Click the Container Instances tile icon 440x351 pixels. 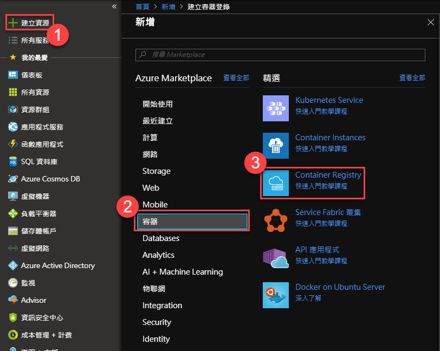click(276, 146)
